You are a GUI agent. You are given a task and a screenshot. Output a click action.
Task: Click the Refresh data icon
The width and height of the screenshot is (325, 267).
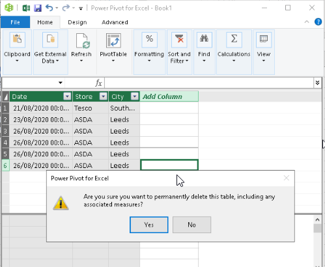pos(83,40)
